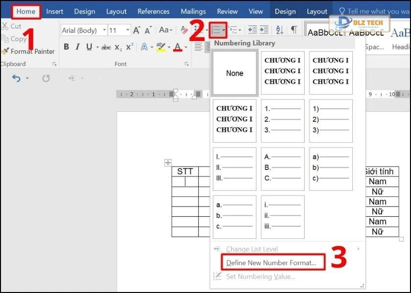Select the 1. 2. 3. numbering format
Viewport: 411px width, 293px height.
click(x=282, y=121)
